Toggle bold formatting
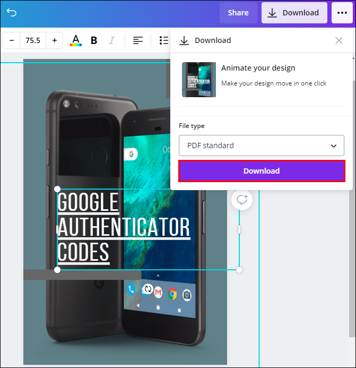Screen dimensions: 356x368 click(94, 40)
